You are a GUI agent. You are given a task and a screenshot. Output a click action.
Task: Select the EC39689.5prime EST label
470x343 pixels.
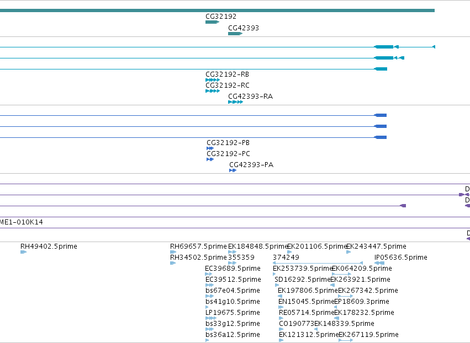233,269
